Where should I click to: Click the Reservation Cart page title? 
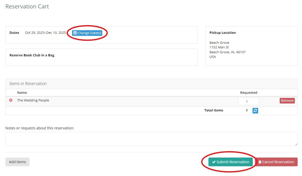click(x=27, y=6)
